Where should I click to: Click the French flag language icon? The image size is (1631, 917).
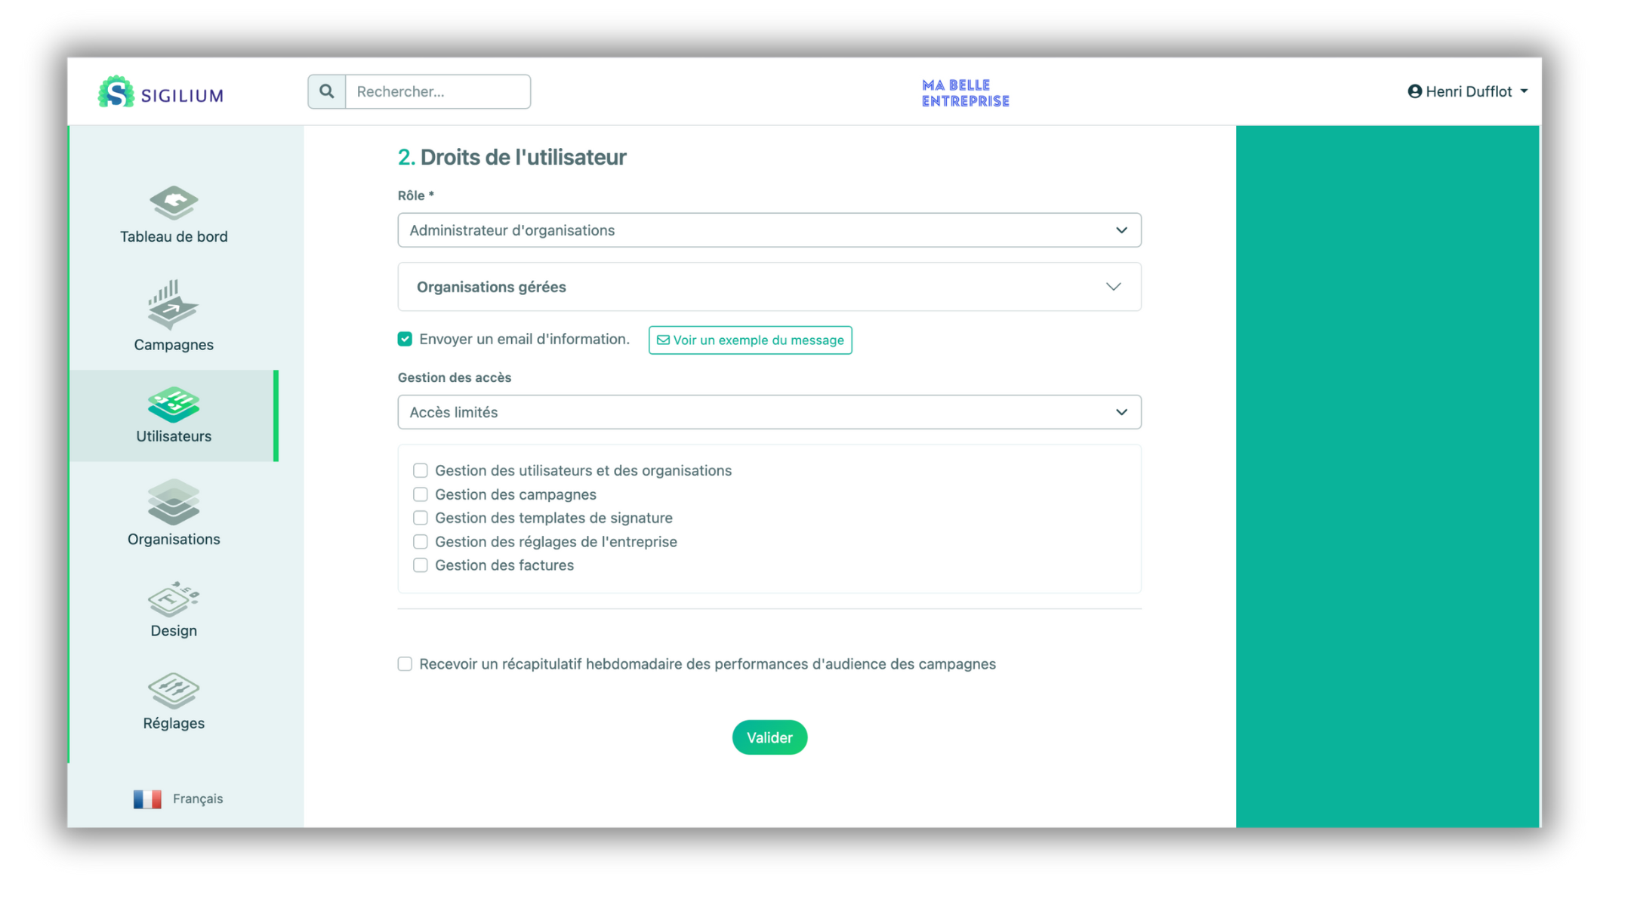147,799
